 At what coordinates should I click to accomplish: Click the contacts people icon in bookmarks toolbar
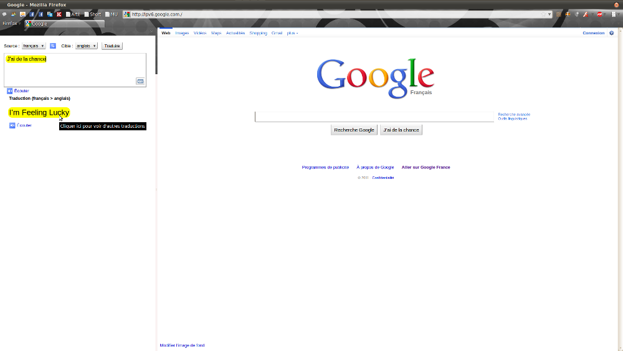click(x=14, y=14)
